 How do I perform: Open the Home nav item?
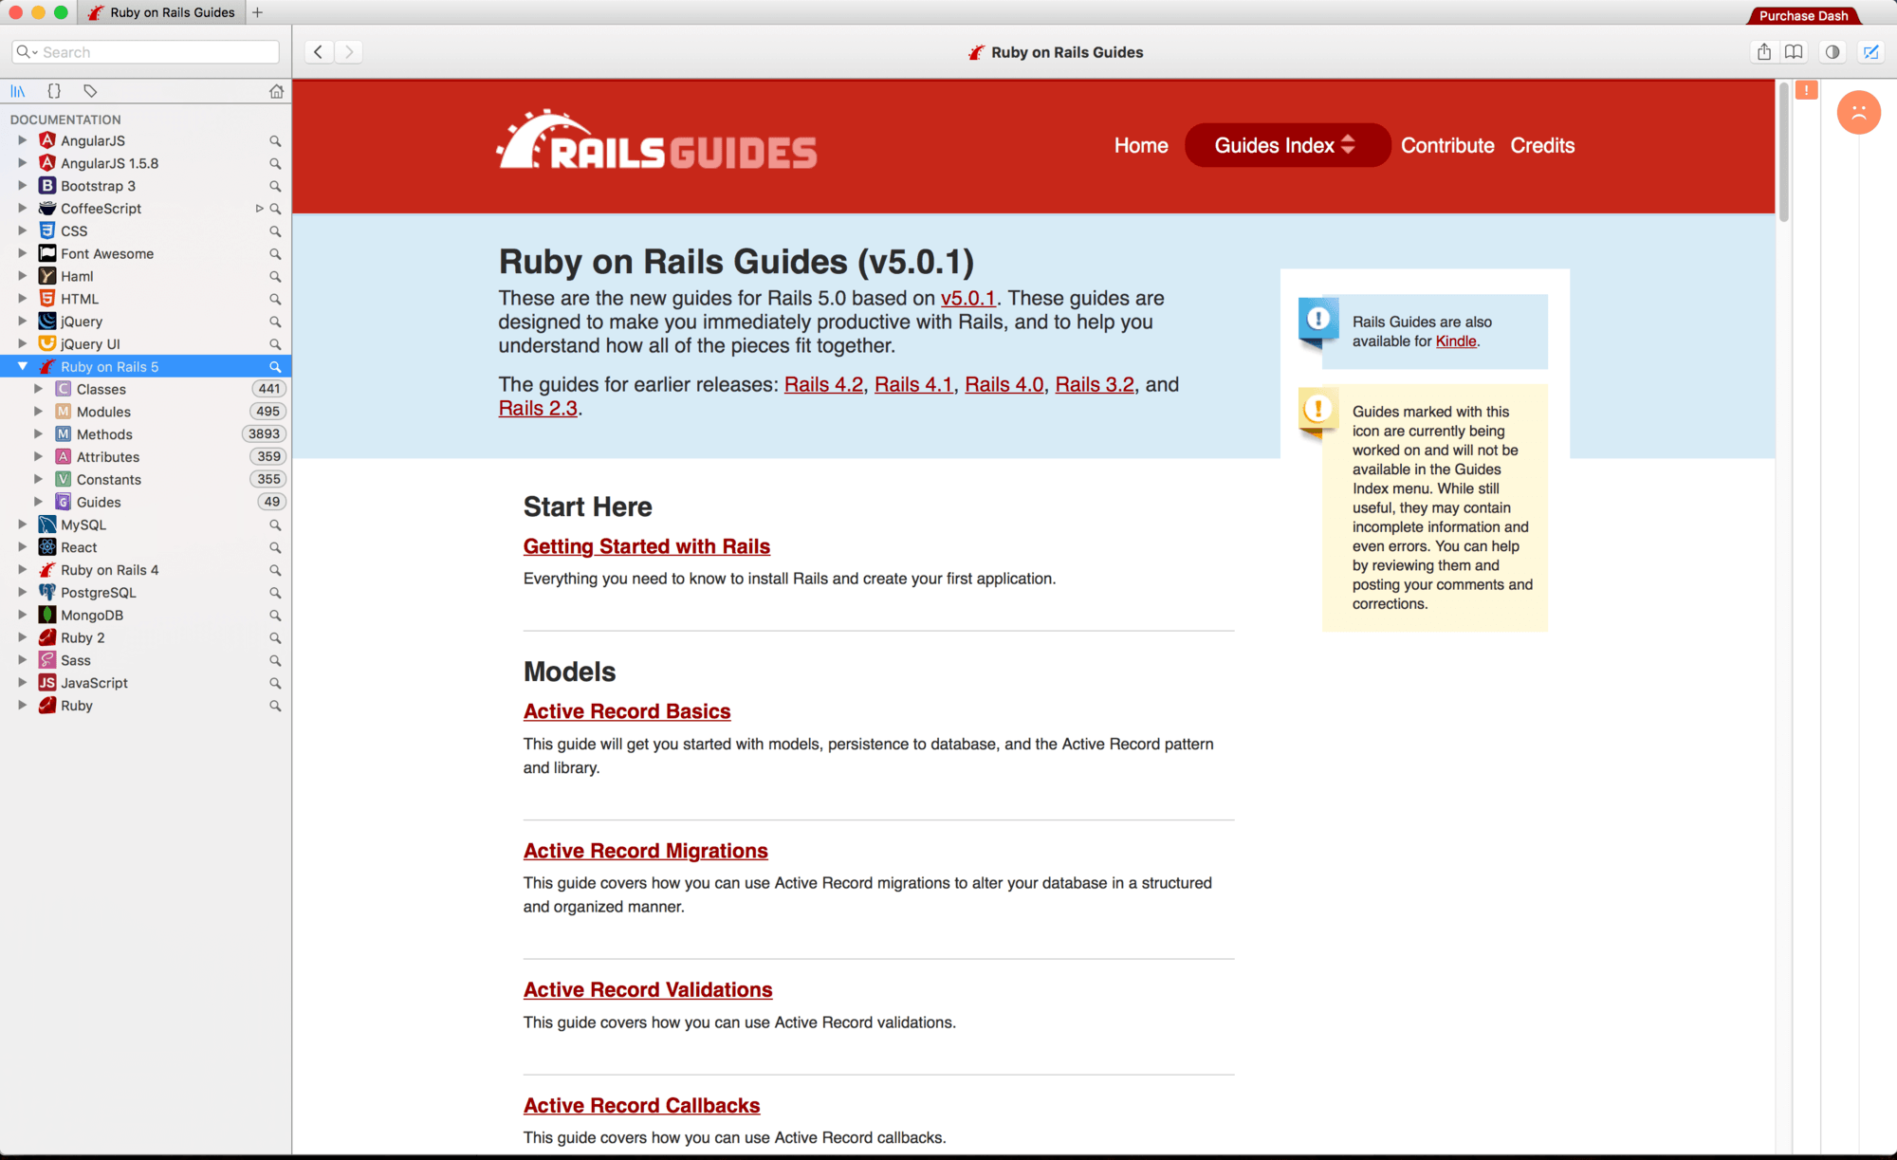pyautogui.click(x=1141, y=145)
